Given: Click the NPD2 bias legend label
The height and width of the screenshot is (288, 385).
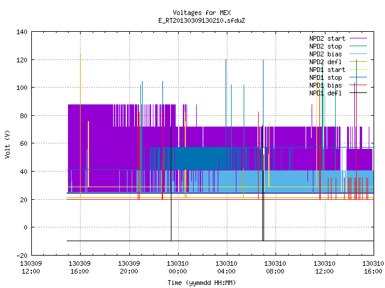Looking at the screenshot, I should coord(325,54).
